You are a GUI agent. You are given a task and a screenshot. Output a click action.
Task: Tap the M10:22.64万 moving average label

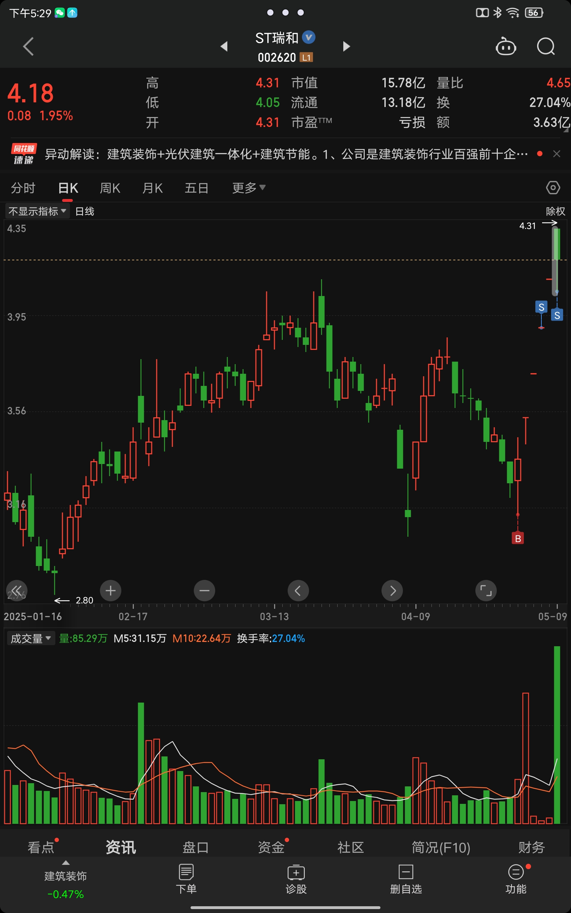(x=202, y=638)
